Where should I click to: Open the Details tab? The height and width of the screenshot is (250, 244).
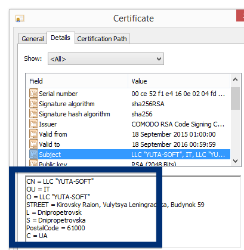[61, 38]
